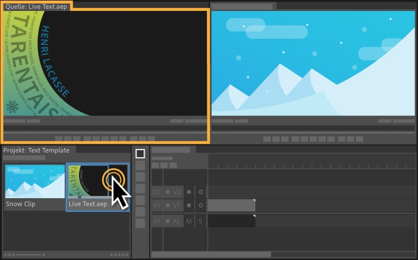Click the 'Snow Clip' name label

[x=21, y=204]
